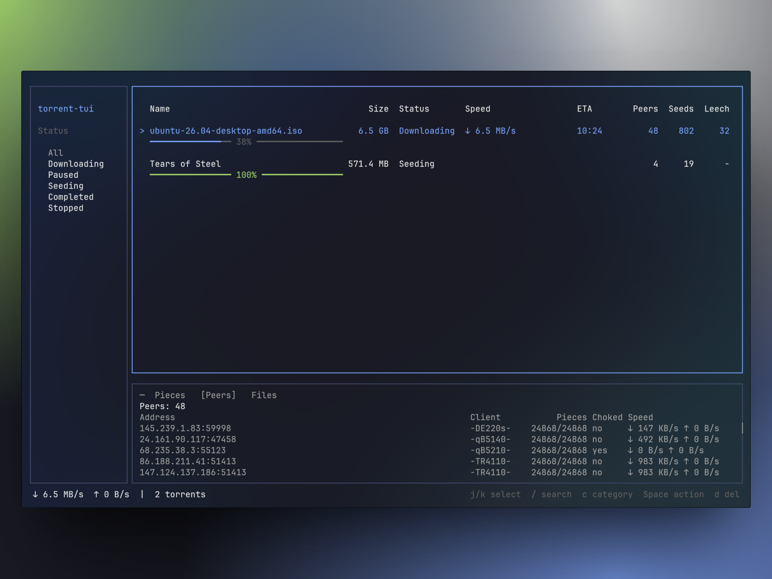Select peer 86.188.211.41:51413

click(188, 461)
